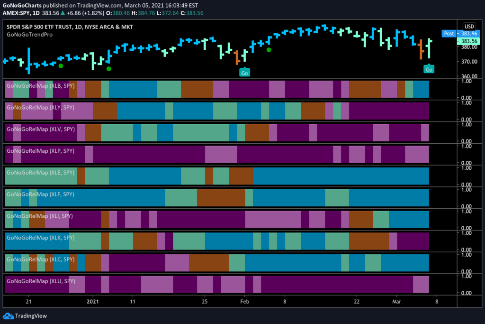The height and width of the screenshot is (324, 485).
Task: Click the 383.56 current price label
Action: (x=468, y=41)
